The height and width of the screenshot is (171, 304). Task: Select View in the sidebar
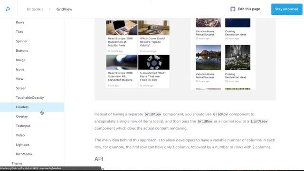(x=19, y=79)
